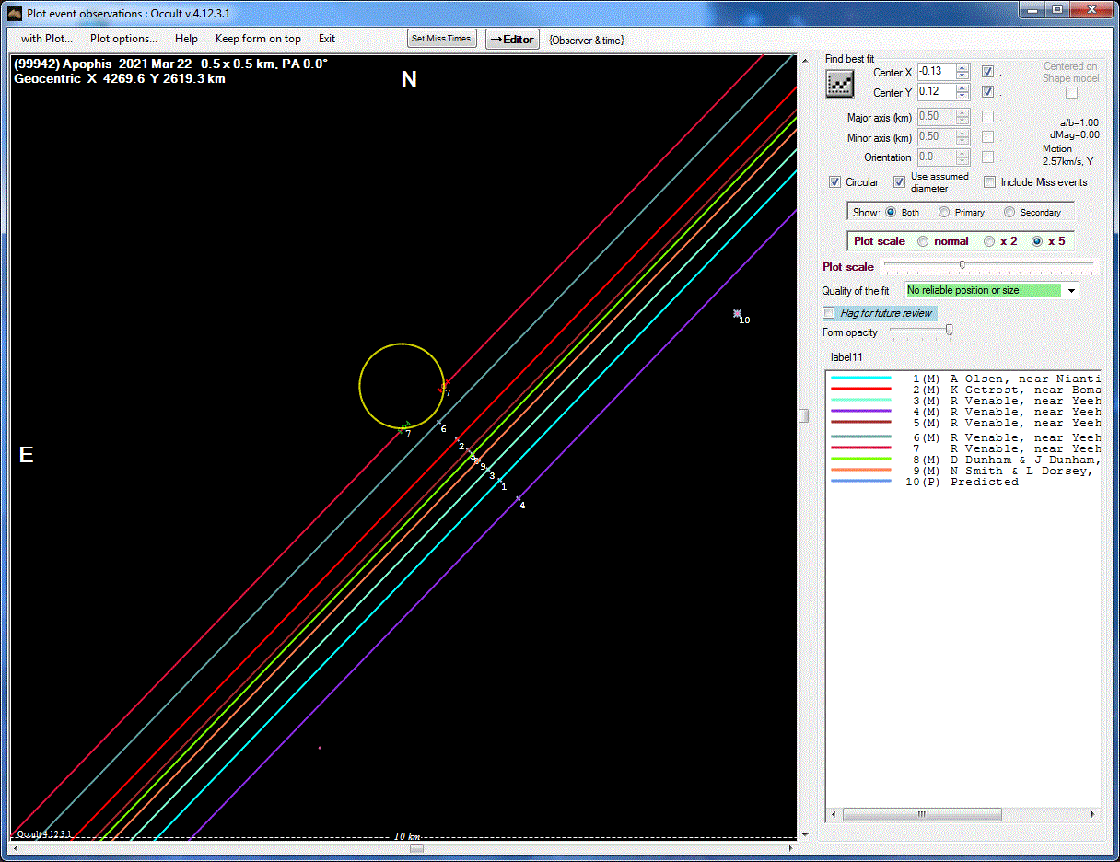Toggle the checkbox next to Center Y

[x=987, y=92]
